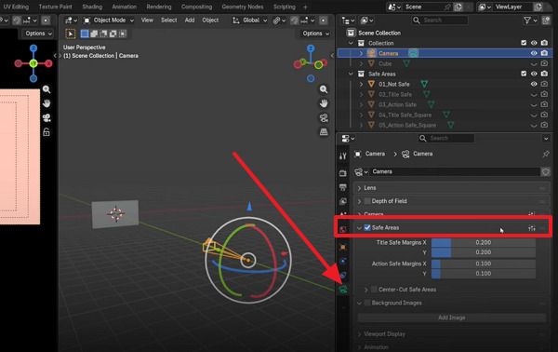Open Physics properties tab
The image size is (558, 352).
coord(343,261)
